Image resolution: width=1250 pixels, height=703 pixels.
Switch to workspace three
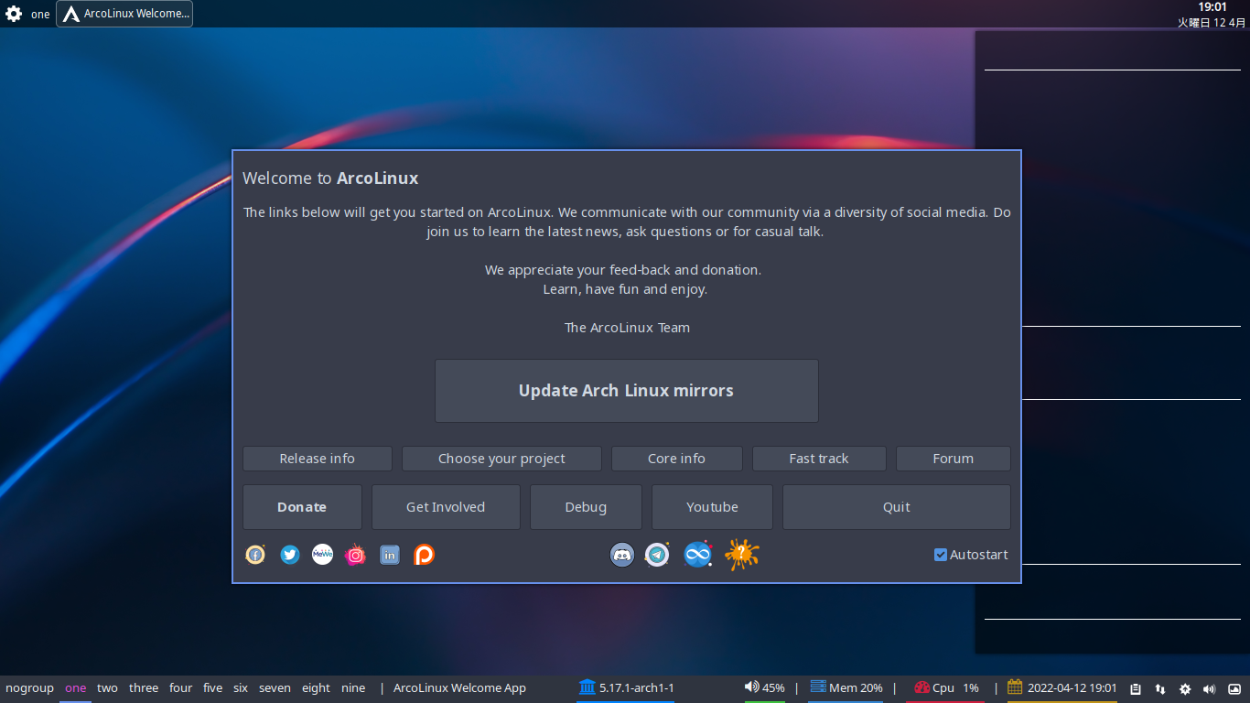(x=144, y=688)
